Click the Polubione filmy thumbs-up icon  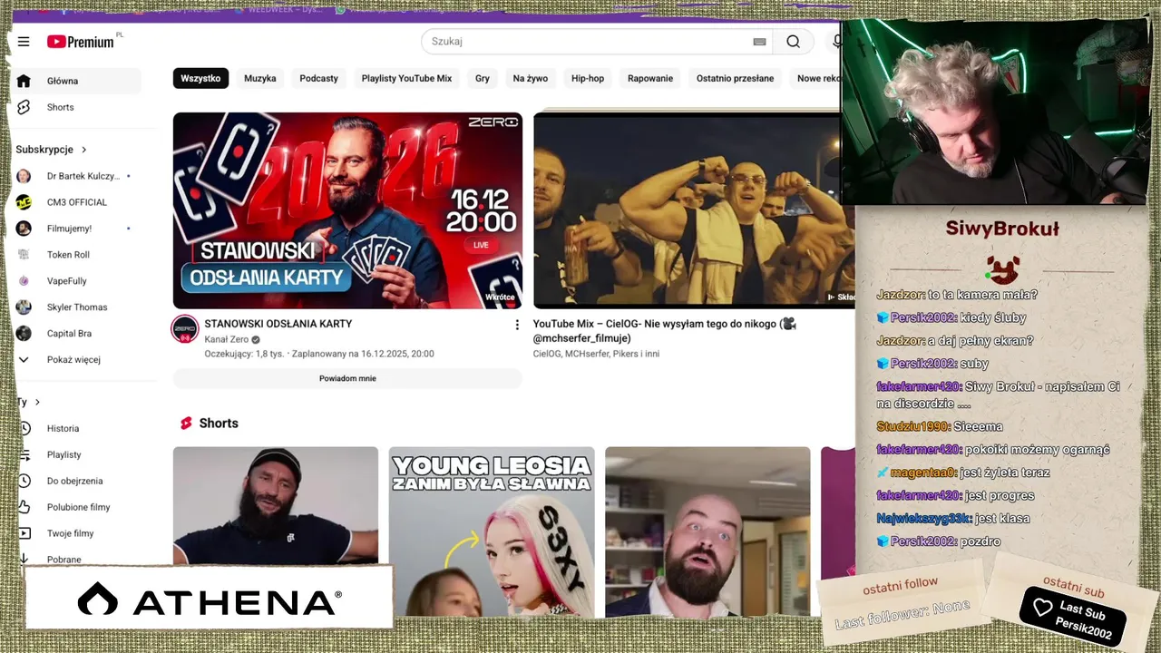tap(24, 507)
